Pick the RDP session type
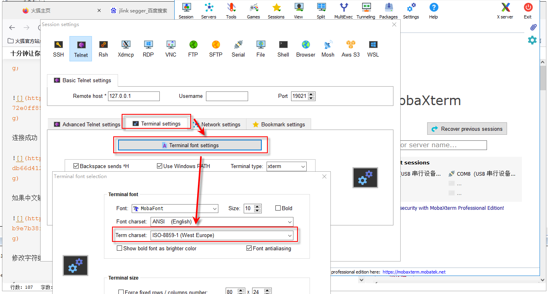 click(148, 49)
